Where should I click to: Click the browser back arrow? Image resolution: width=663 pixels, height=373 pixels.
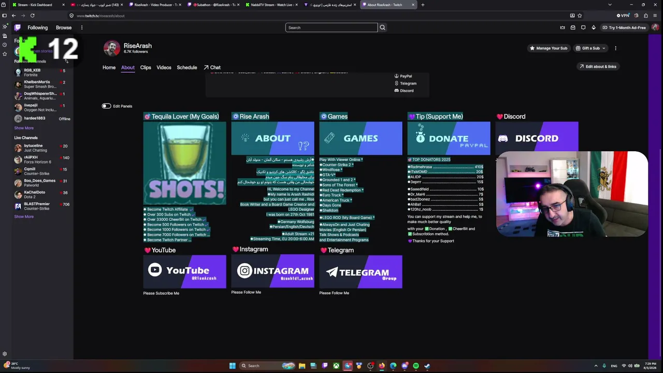pos(13,16)
